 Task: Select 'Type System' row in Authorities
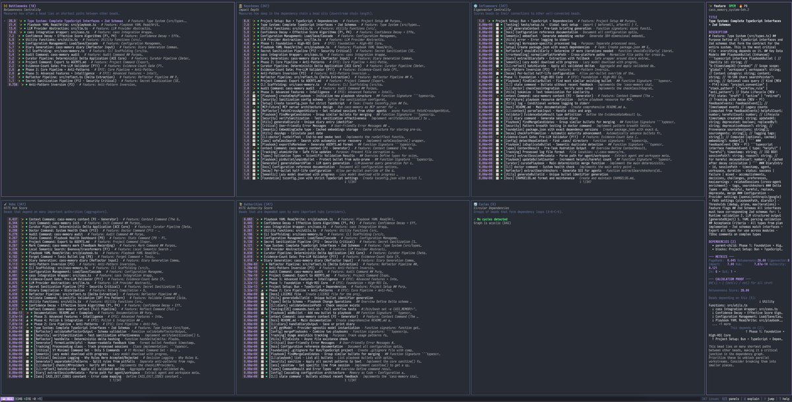(x=333, y=246)
